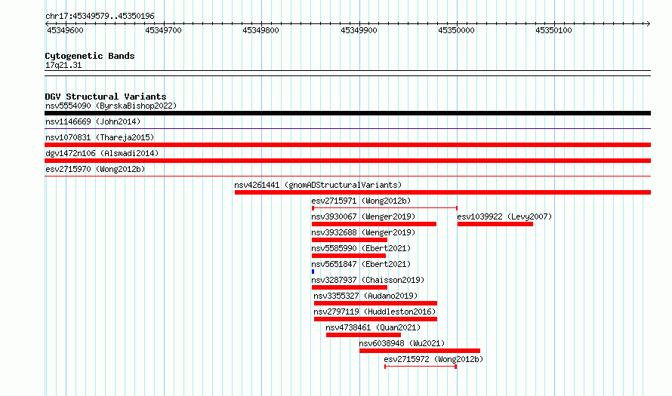
Task: Select the small blue nsv5651847 marker
Action: (313, 272)
